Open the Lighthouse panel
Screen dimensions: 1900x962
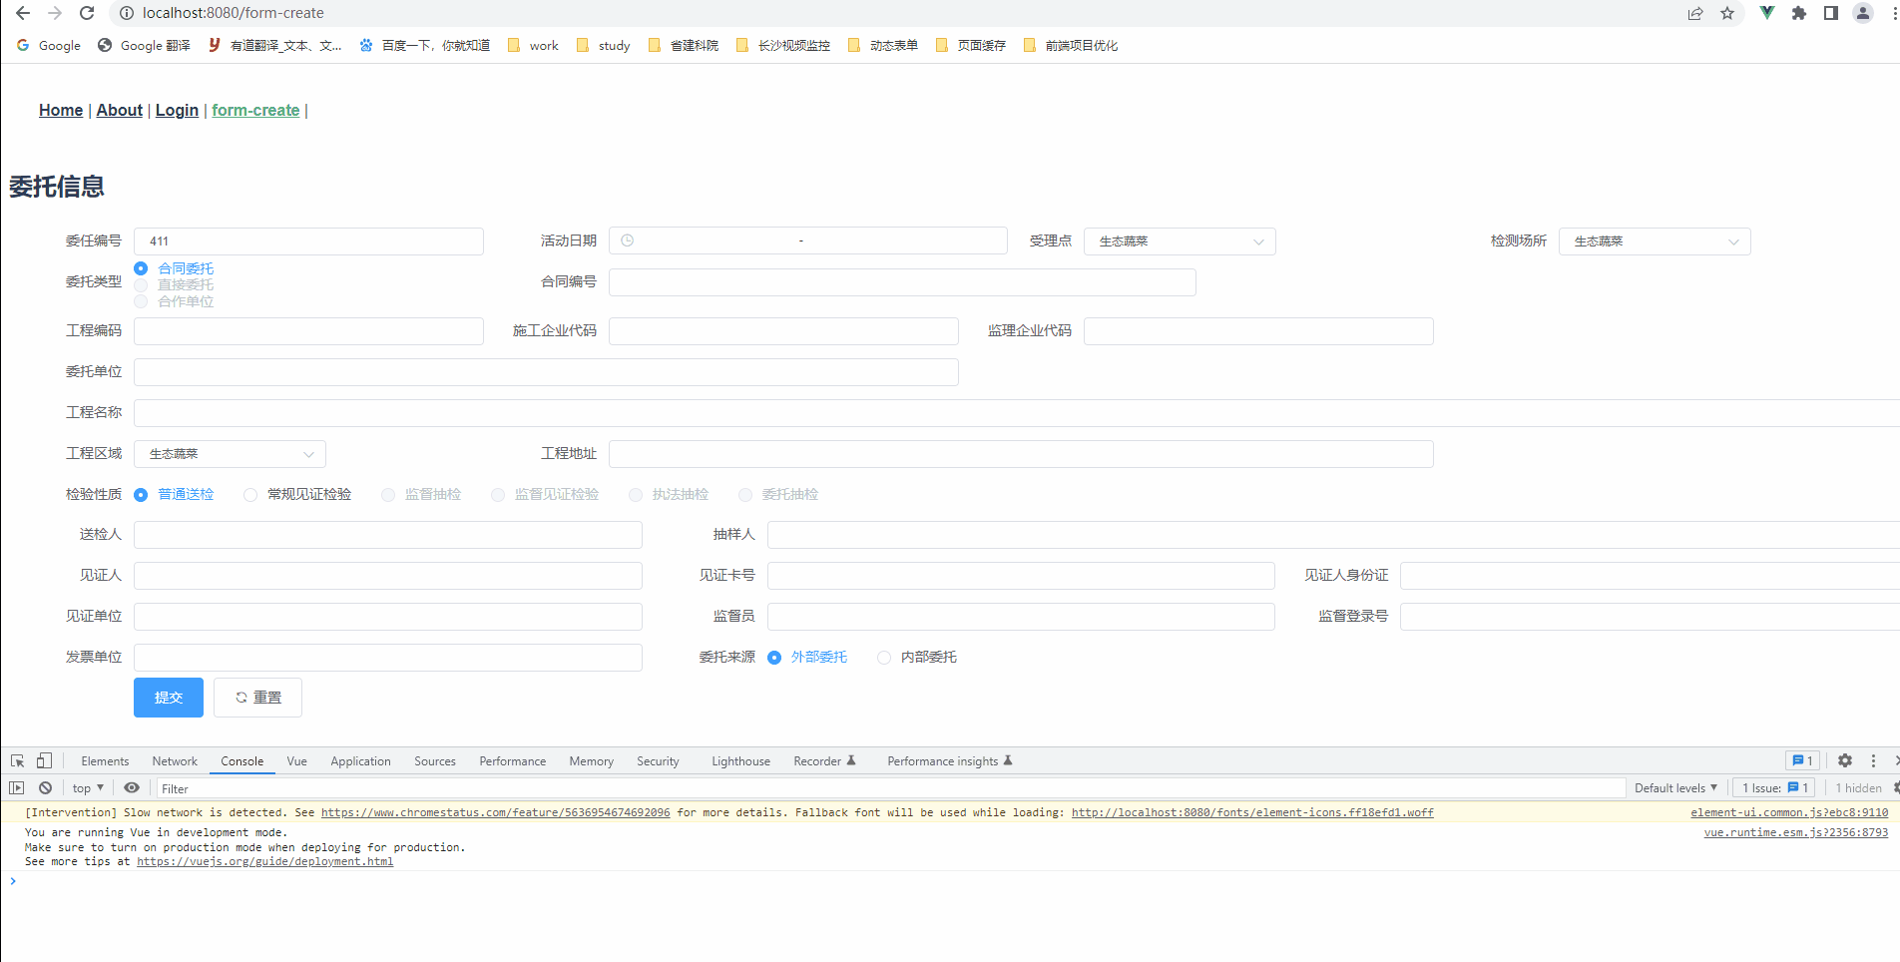point(739,760)
